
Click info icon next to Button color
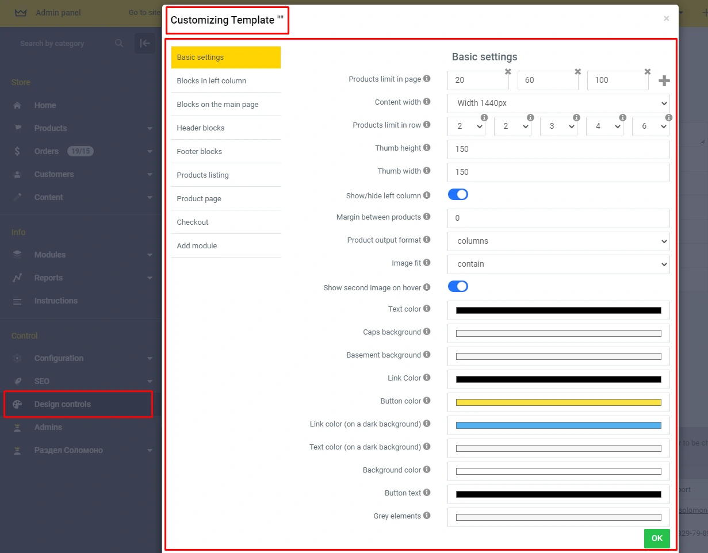pyautogui.click(x=427, y=401)
